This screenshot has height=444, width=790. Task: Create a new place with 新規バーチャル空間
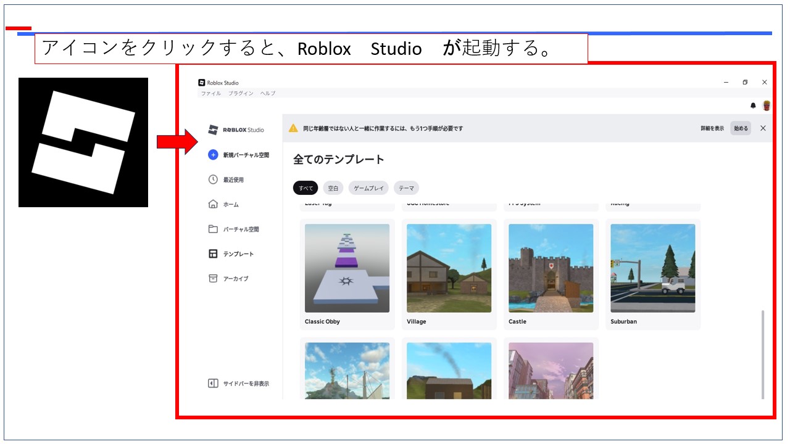pos(239,155)
